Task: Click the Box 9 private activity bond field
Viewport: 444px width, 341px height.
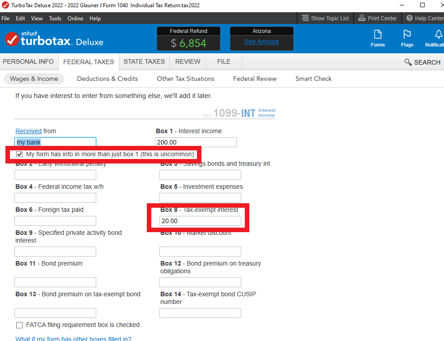Action: pos(55,252)
